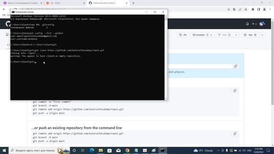The height and width of the screenshot is (154, 274).
Task: Open the browser extensions puzzle icon
Action: tap(253, 9)
